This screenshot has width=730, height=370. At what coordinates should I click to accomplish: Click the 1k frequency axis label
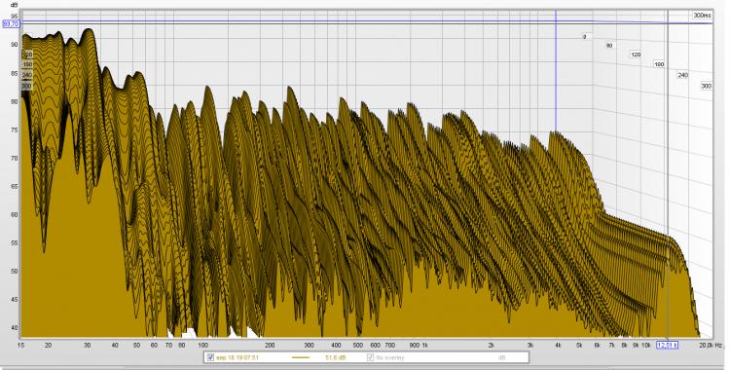[x=424, y=346]
